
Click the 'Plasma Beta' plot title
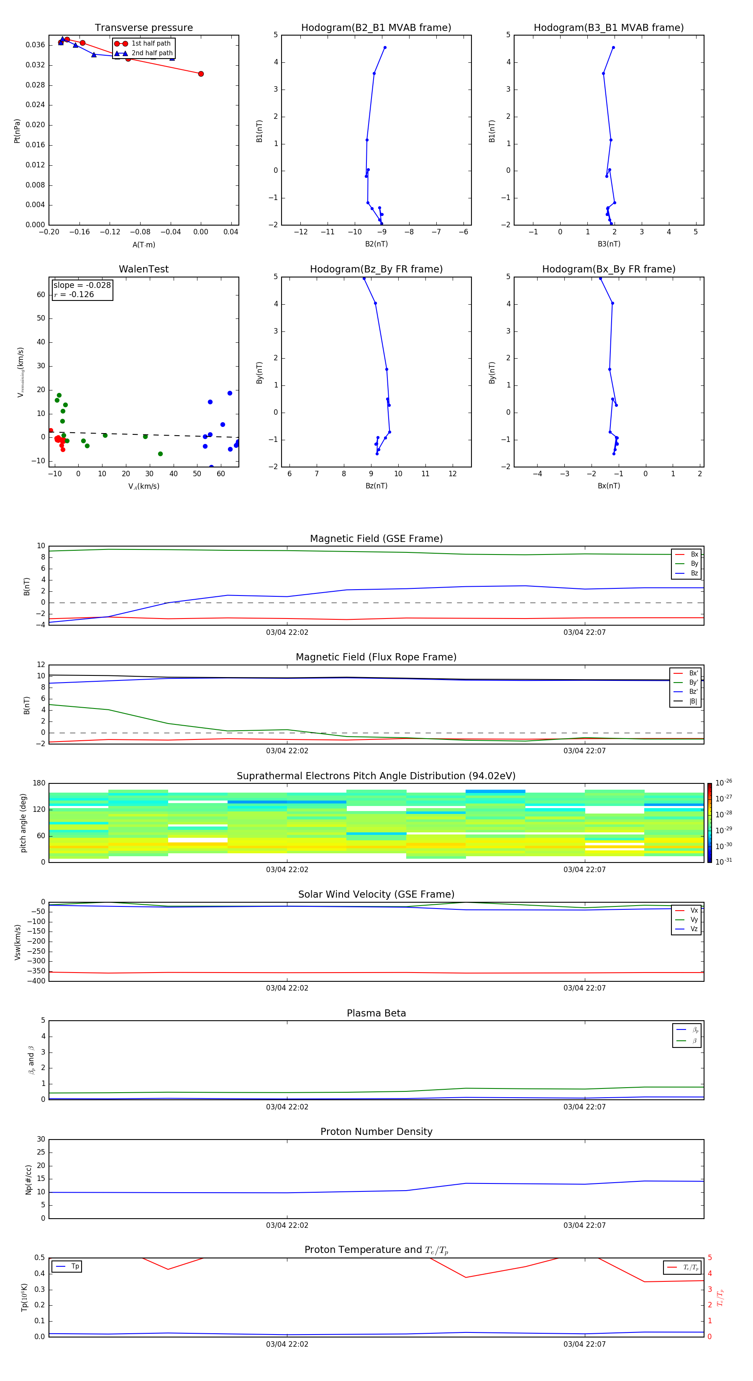(x=376, y=1013)
